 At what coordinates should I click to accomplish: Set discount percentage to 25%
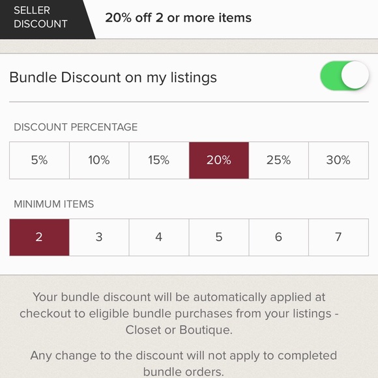point(279,160)
